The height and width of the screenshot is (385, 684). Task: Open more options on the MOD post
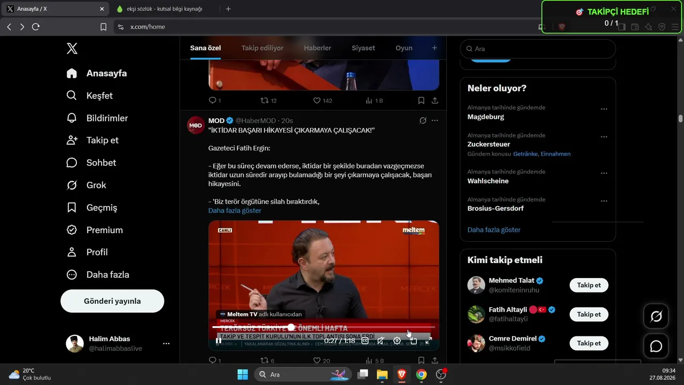pos(435,121)
